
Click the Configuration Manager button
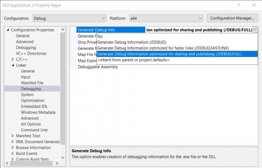click(x=232, y=18)
